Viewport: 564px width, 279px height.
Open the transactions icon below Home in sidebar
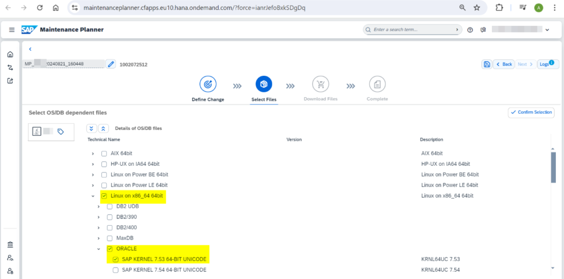click(10, 68)
